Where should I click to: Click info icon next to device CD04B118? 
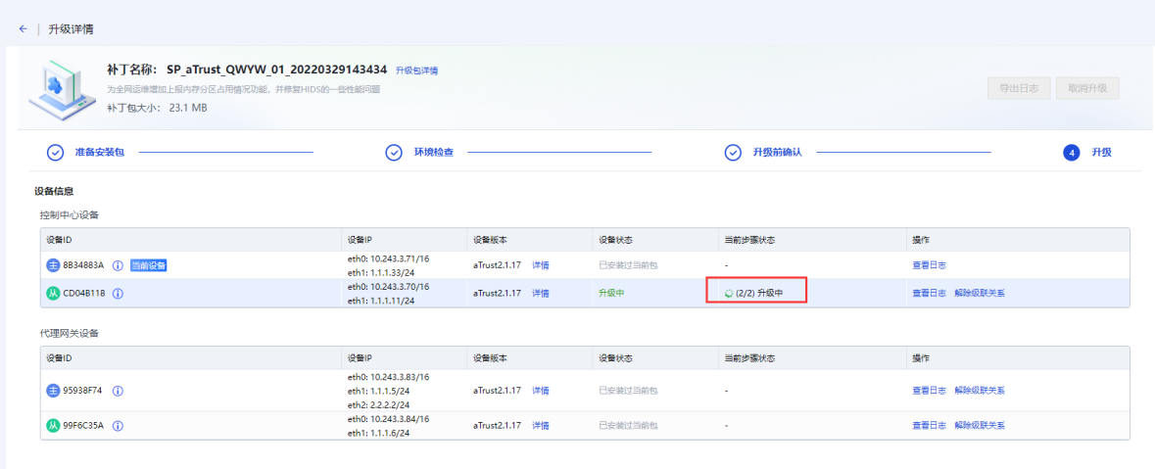pyautogui.click(x=118, y=293)
